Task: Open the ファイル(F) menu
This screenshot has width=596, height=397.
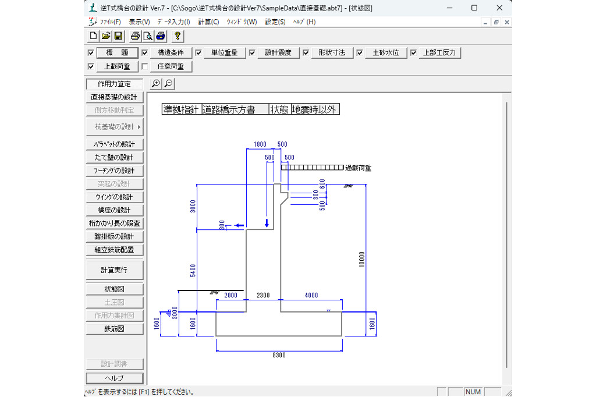Action: click(x=109, y=22)
